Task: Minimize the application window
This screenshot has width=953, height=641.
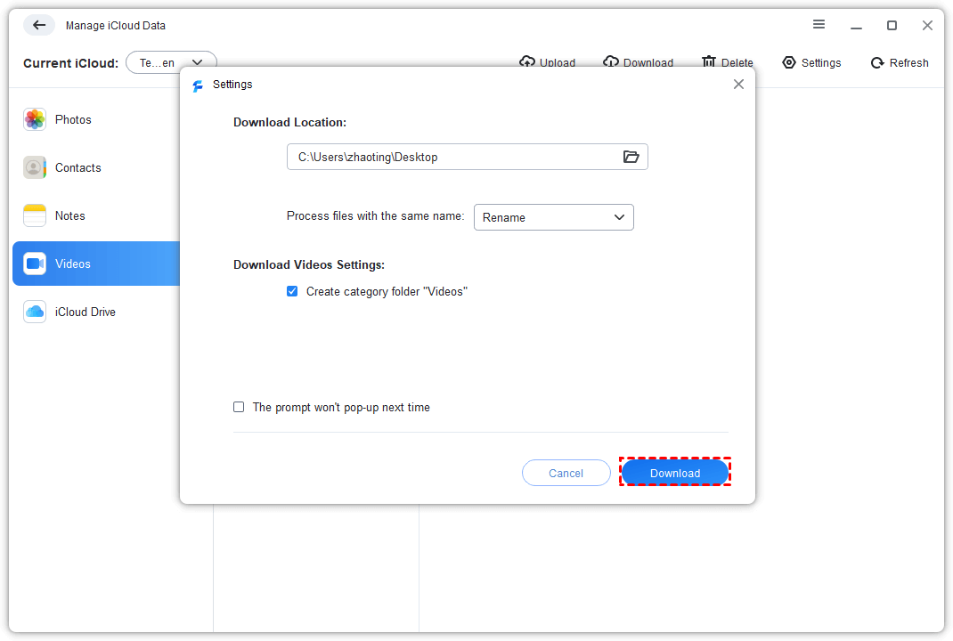Action: pos(856,26)
